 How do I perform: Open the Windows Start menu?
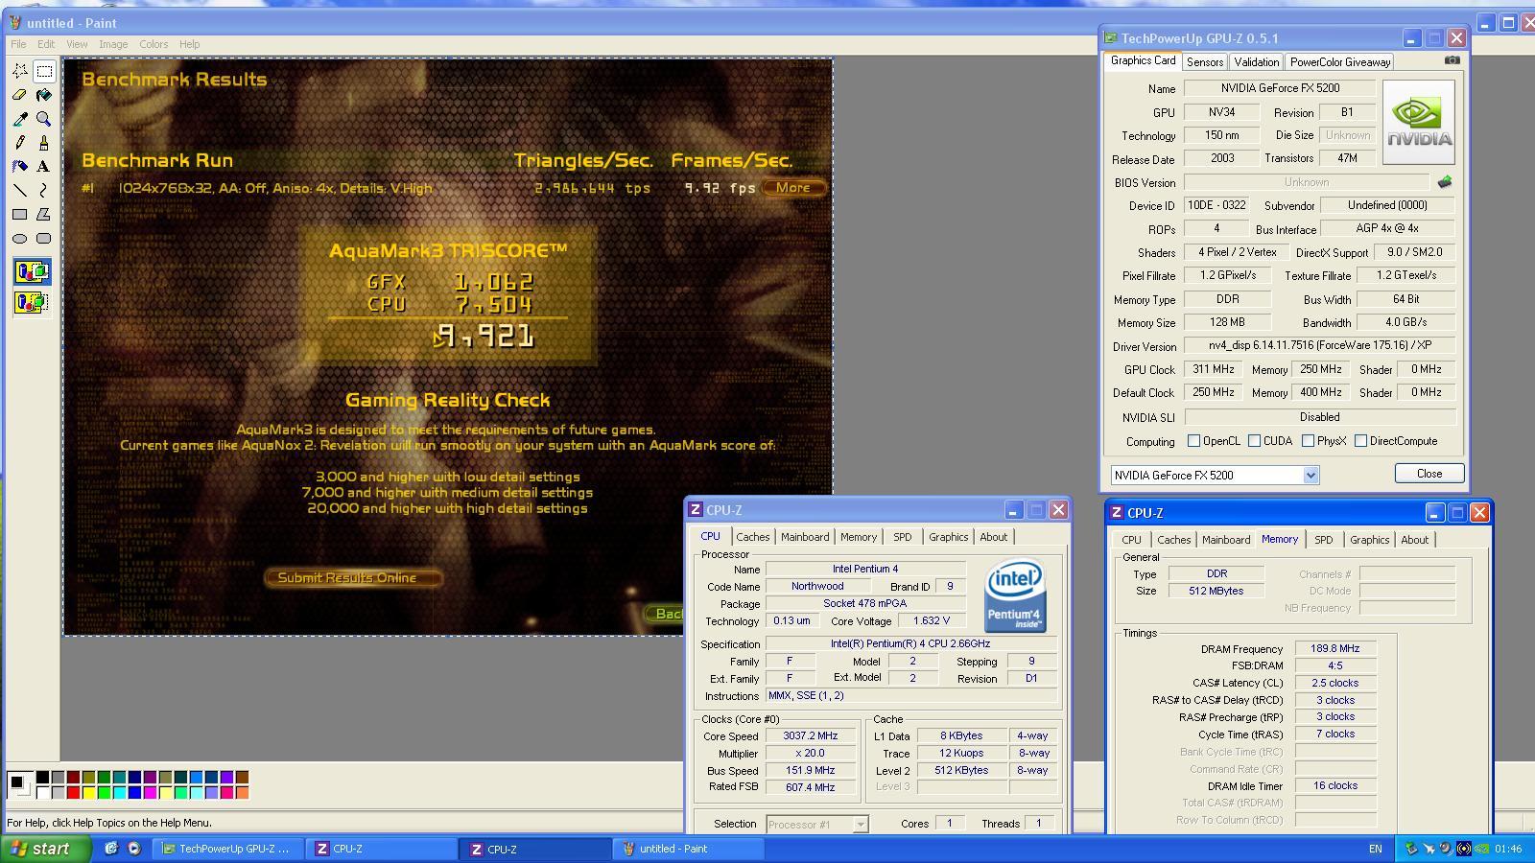[x=46, y=849]
